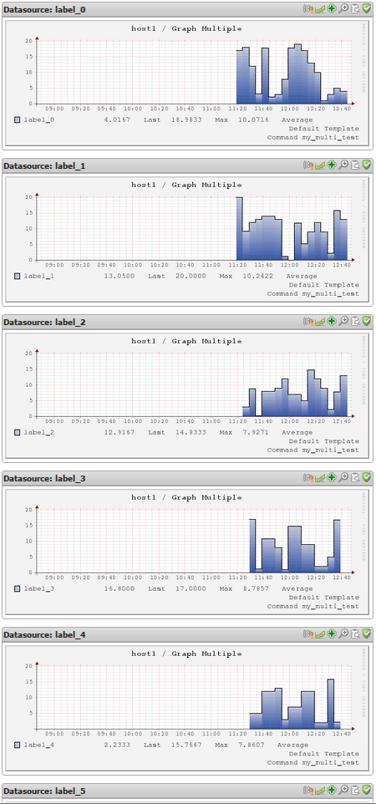Click the alert speaker icon for label_3
Viewport: 376px width, 804px height.
[x=308, y=478]
